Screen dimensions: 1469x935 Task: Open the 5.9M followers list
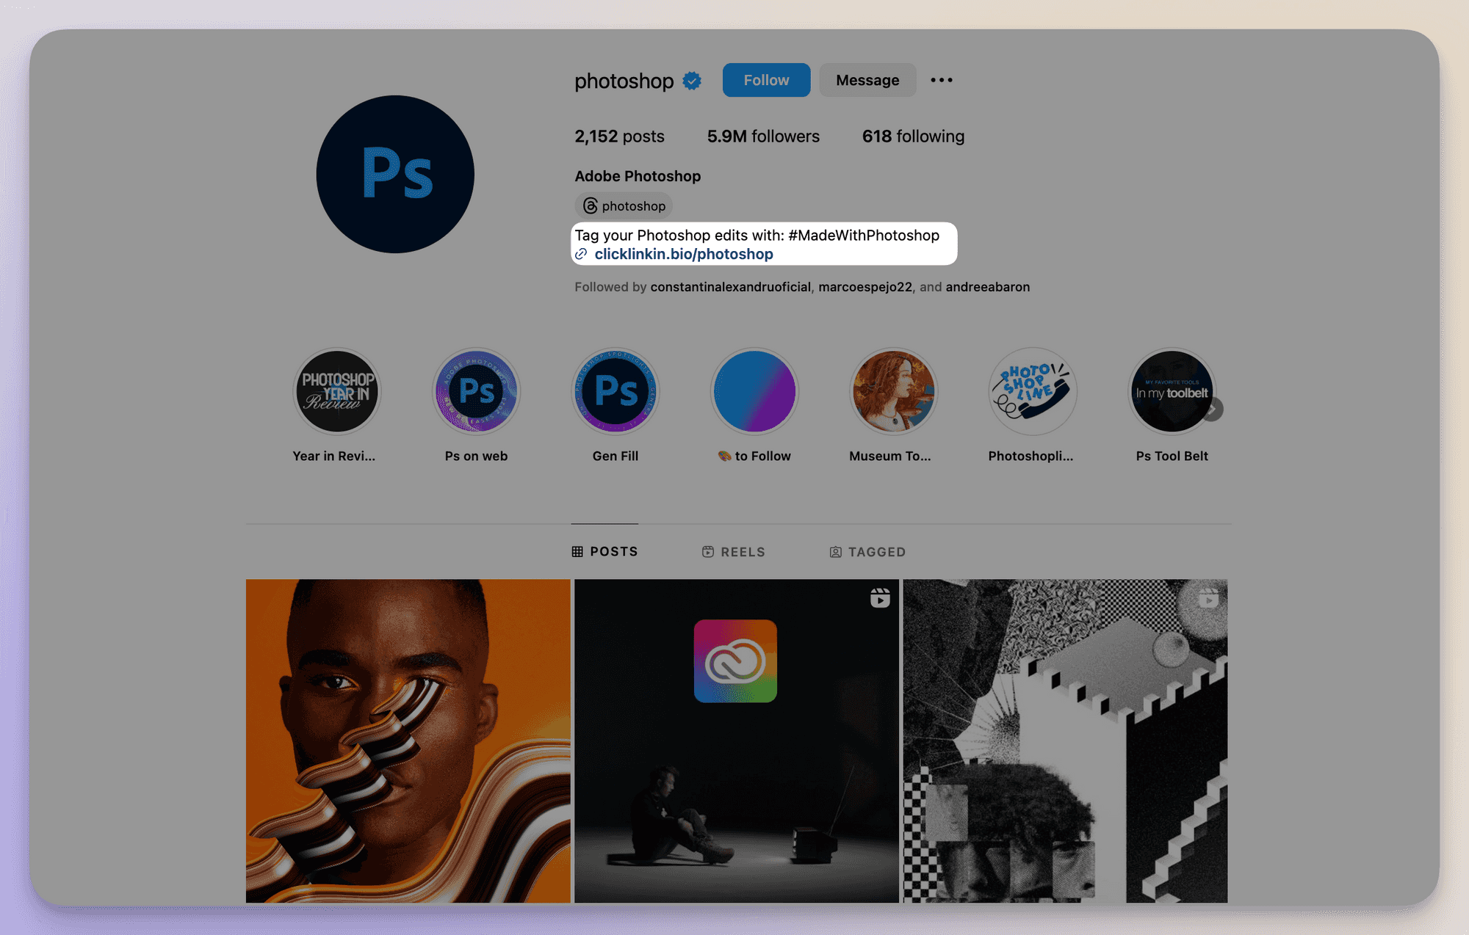coord(763,137)
